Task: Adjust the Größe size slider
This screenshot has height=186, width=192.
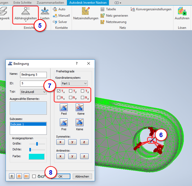Action: (x=37, y=144)
